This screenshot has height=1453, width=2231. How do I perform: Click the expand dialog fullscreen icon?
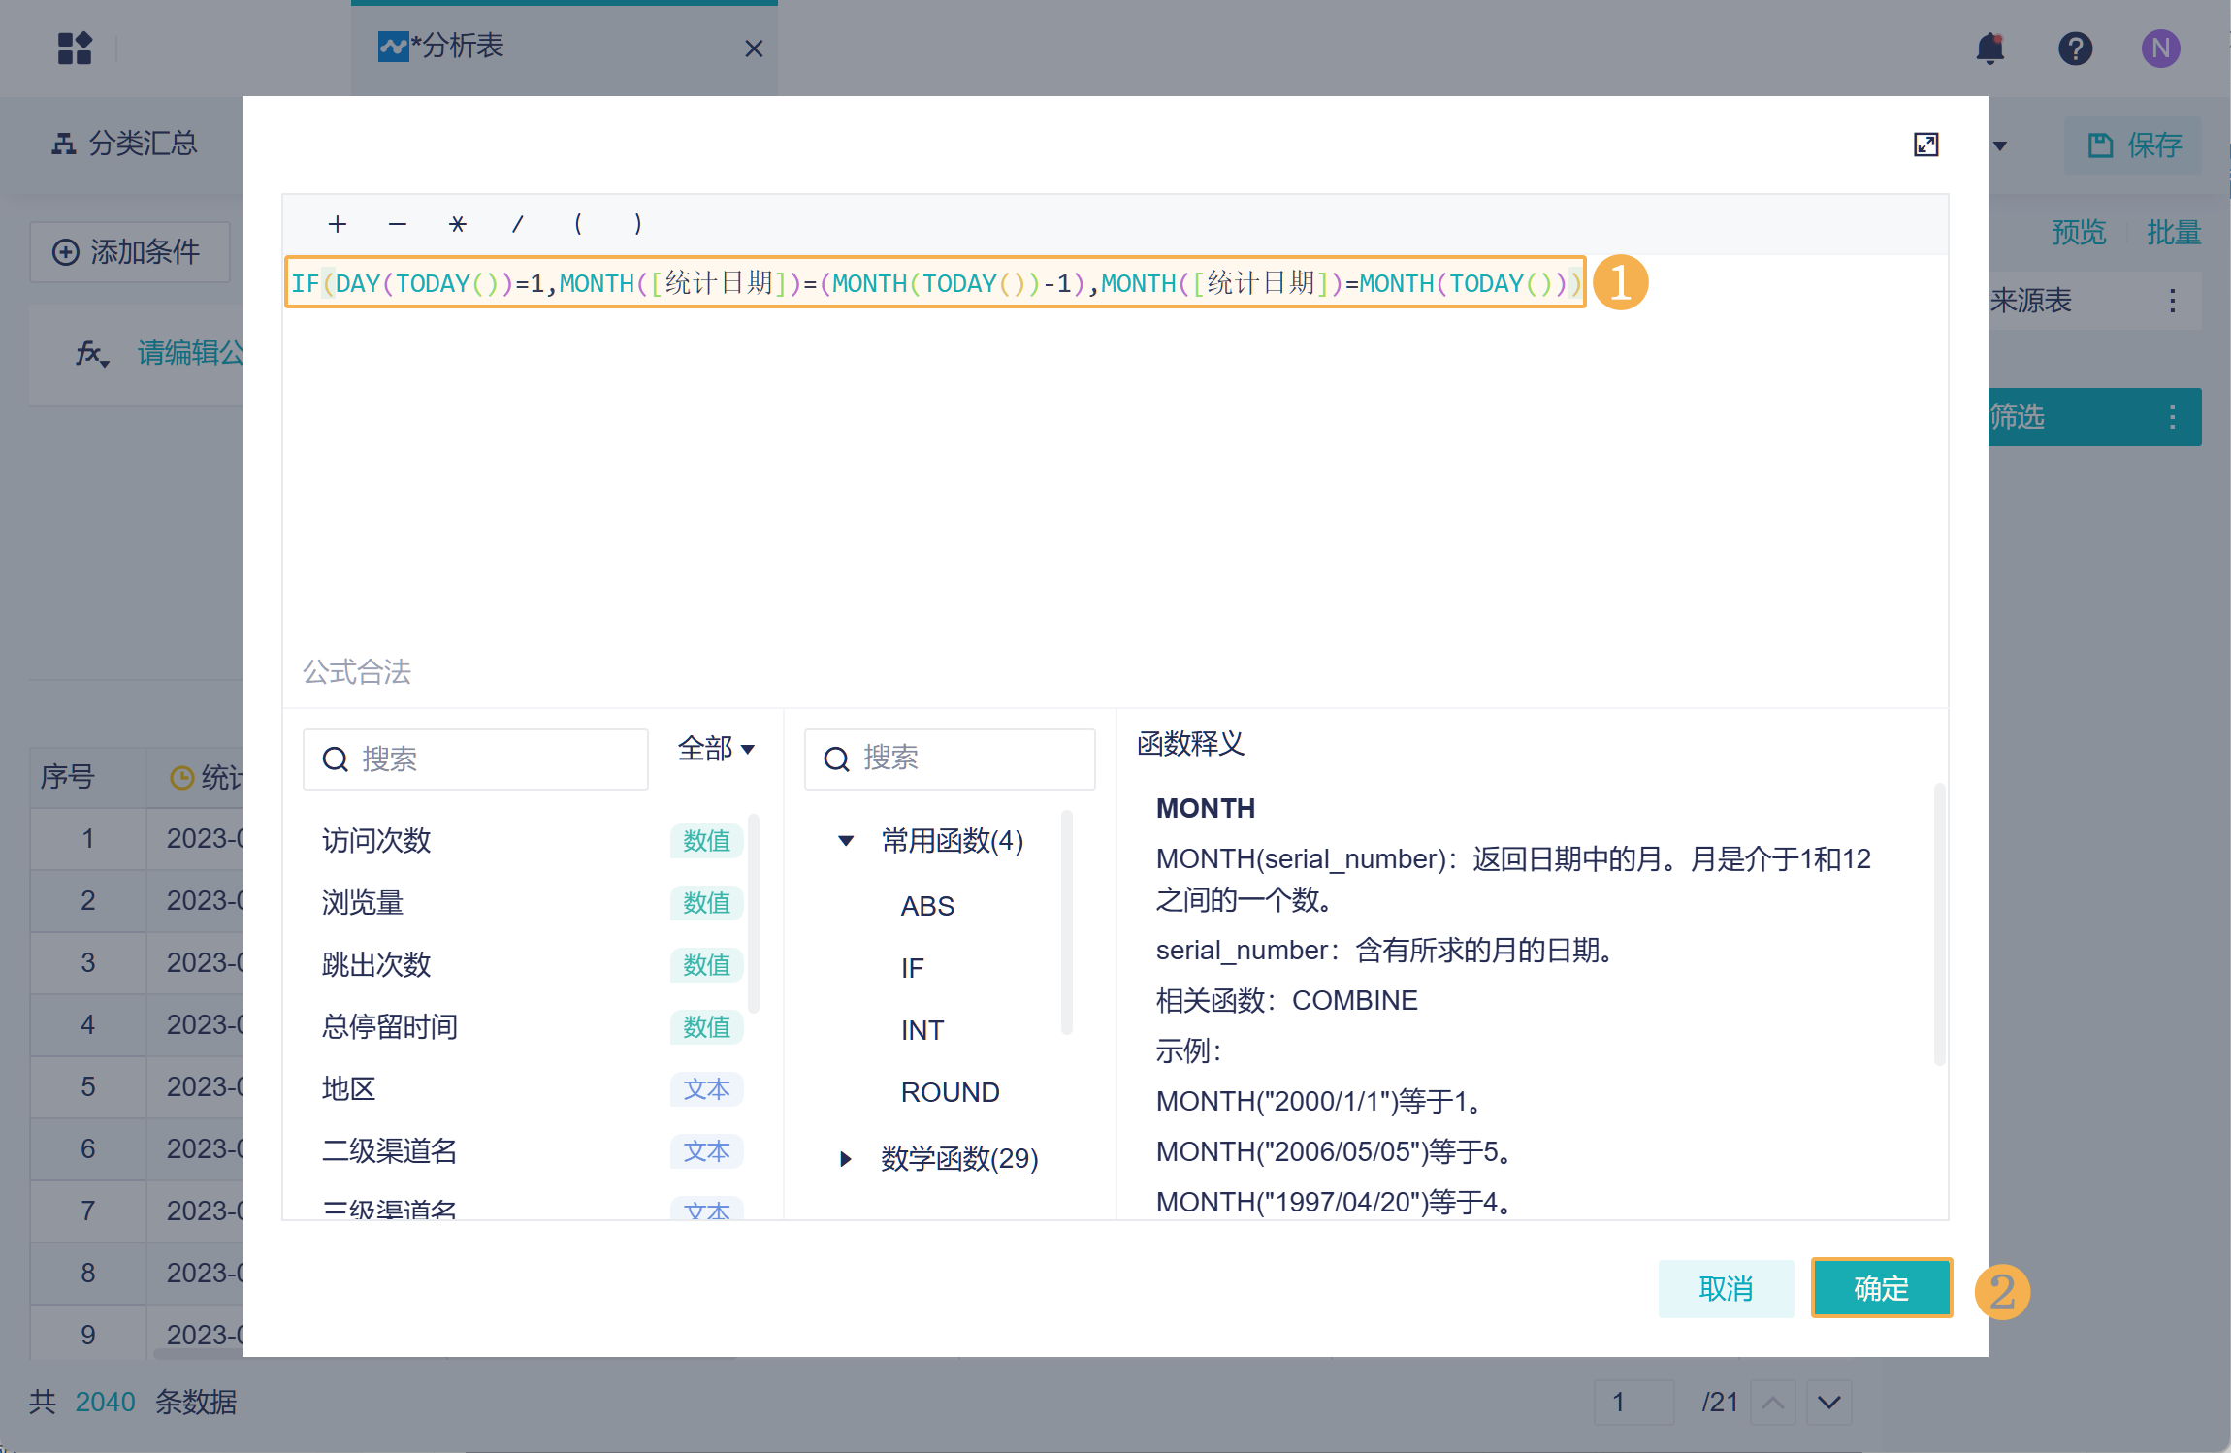coord(1925,145)
